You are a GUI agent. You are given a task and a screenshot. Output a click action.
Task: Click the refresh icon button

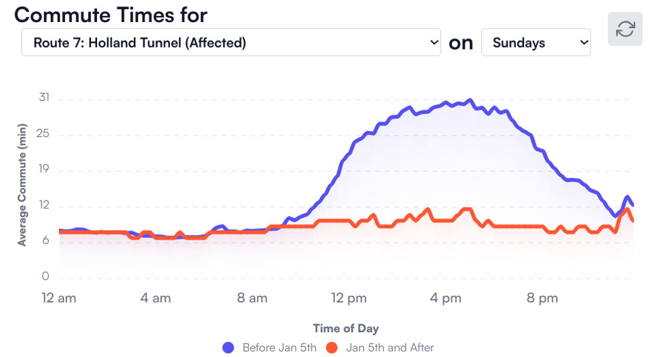click(x=625, y=29)
